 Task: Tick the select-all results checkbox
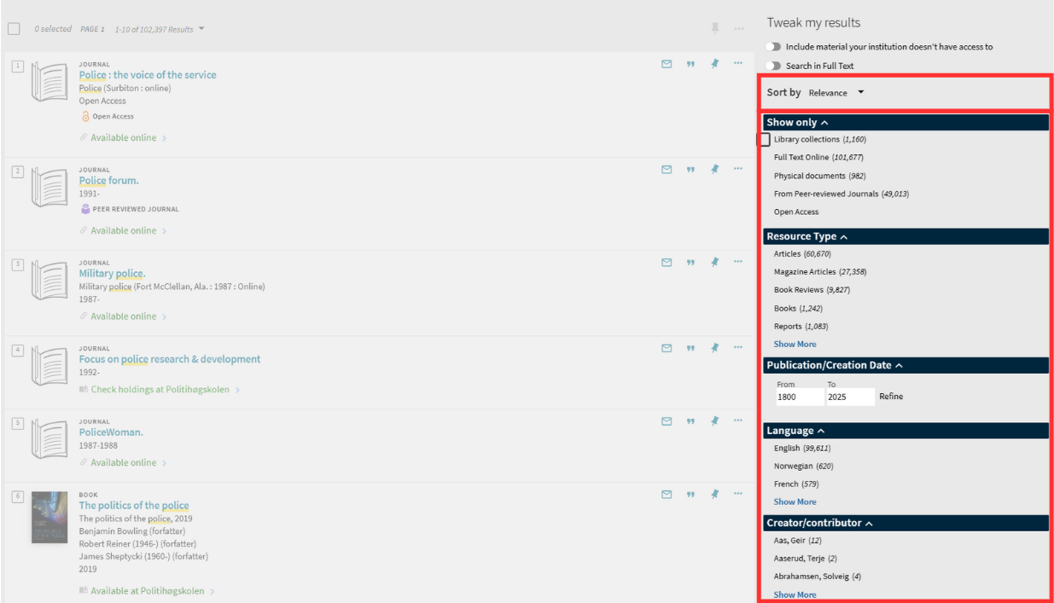pos(14,29)
